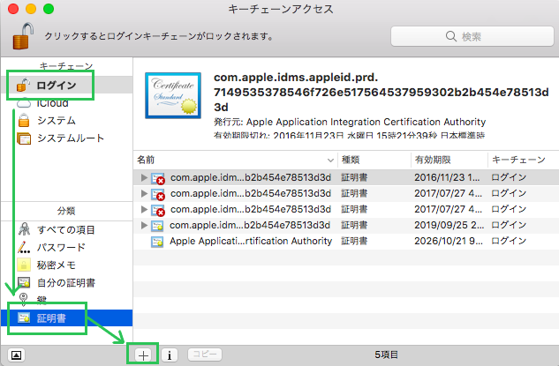Screen dimensions: 559x366
Task: Sort by 名前 column header
Action: (235, 160)
